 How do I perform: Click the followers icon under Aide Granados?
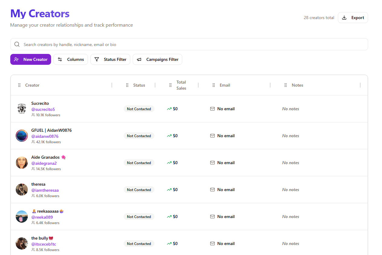[33, 169]
